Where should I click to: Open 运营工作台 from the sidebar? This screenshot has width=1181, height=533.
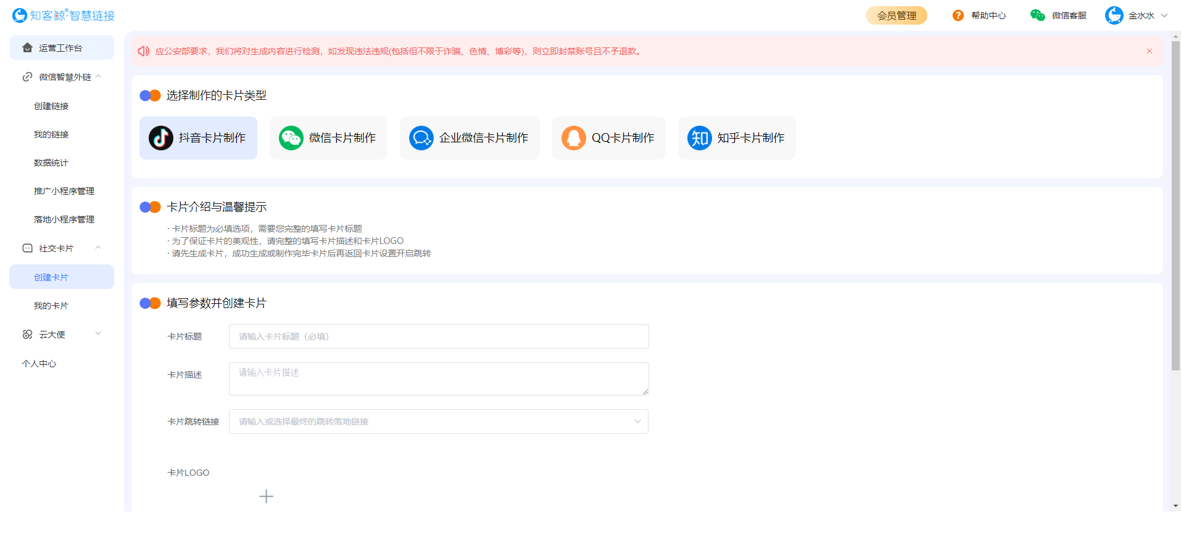pyautogui.click(x=60, y=48)
